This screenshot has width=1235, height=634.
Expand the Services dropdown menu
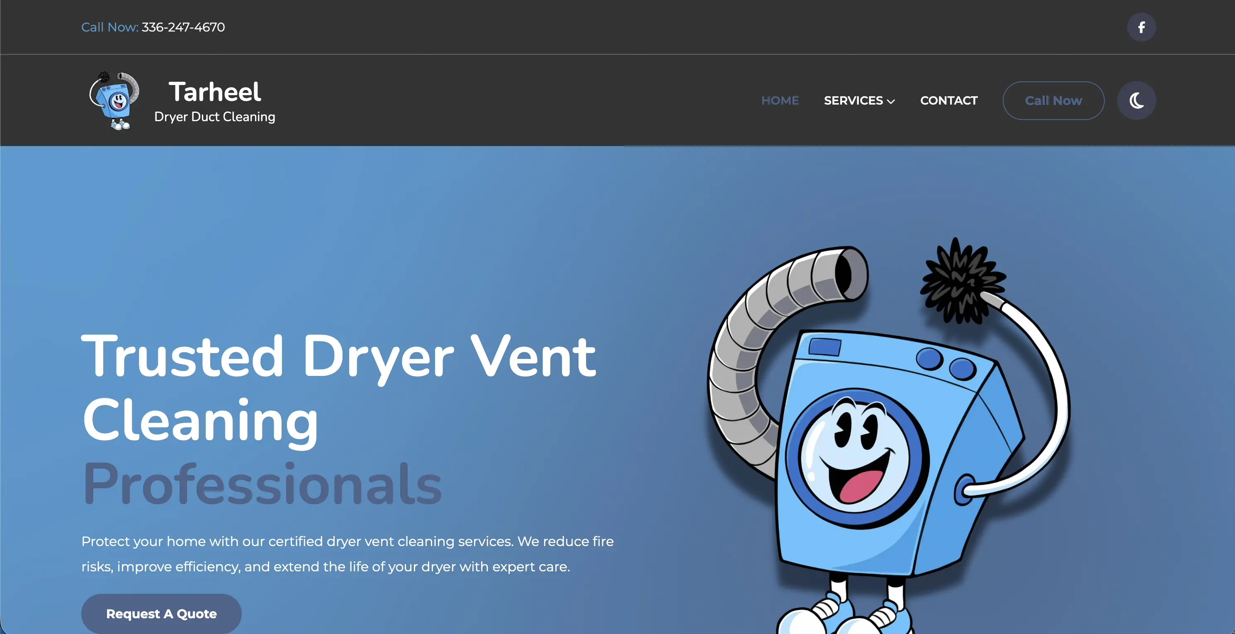(x=859, y=101)
